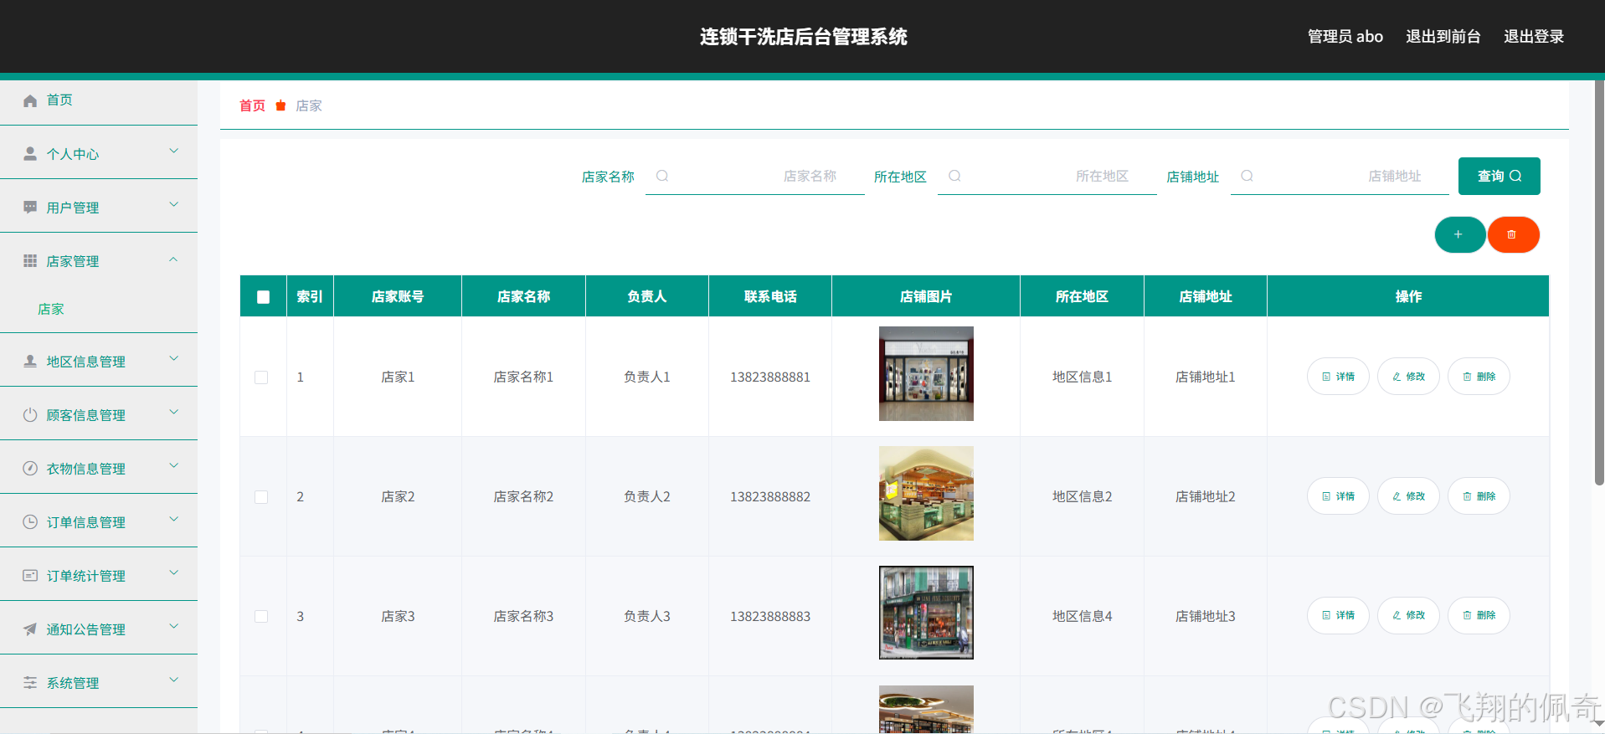Click the vertical page scrollbar

1599,282
